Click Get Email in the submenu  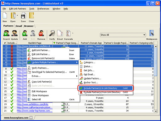[x=106, y=74]
